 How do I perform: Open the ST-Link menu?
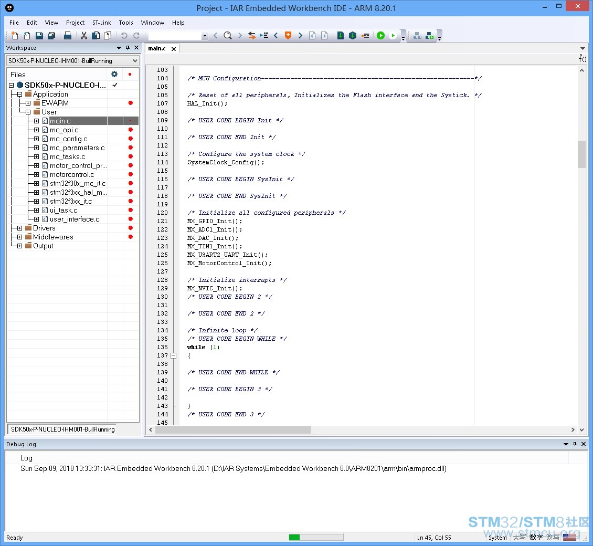pos(102,23)
